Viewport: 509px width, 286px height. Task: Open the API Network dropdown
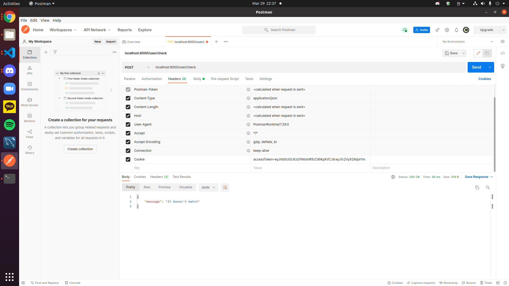tap(97, 30)
